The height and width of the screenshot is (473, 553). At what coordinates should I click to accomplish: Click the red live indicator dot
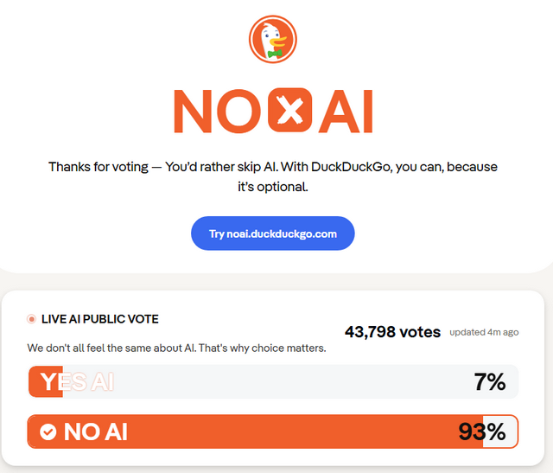(32, 319)
